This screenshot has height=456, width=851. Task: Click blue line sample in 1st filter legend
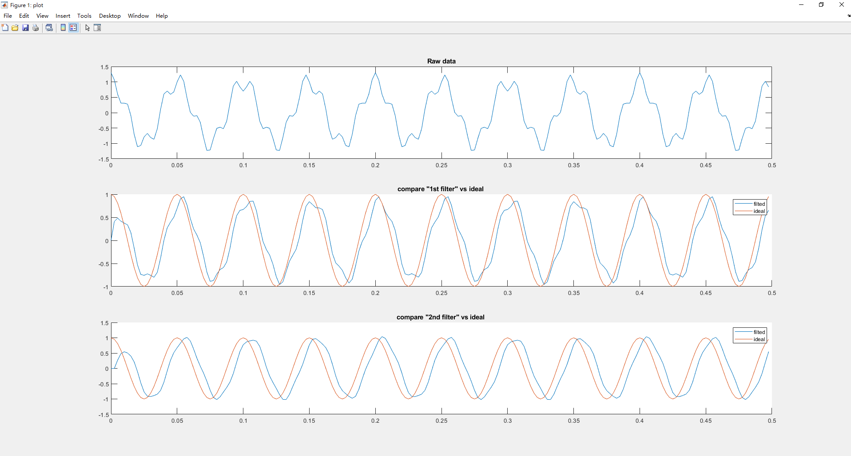point(744,204)
